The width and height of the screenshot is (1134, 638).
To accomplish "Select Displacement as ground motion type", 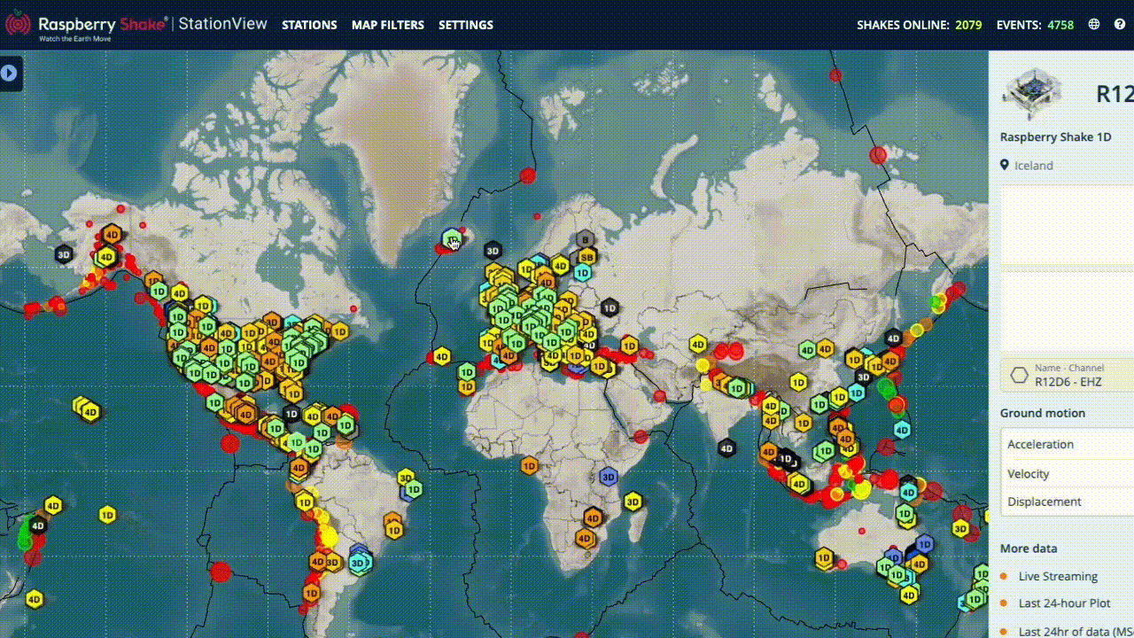I will point(1045,502).
